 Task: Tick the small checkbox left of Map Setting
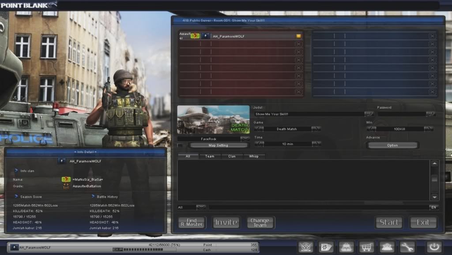[180, 146]
